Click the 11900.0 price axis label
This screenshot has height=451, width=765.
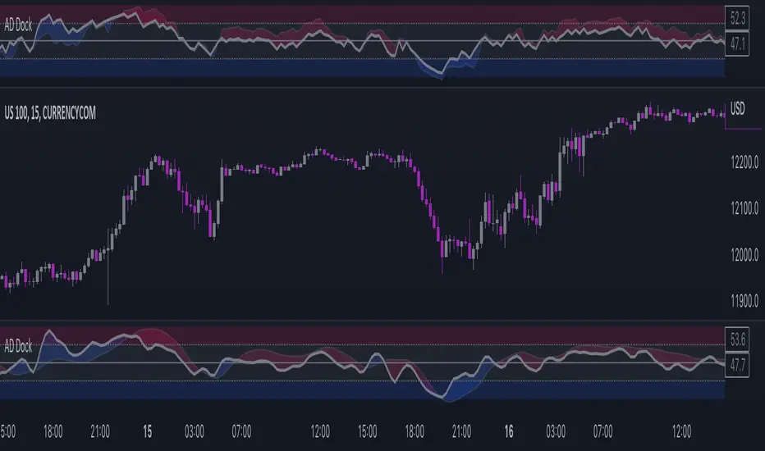coord(744,301)
